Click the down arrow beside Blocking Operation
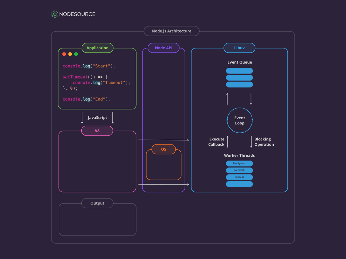 tap(251, 142)
